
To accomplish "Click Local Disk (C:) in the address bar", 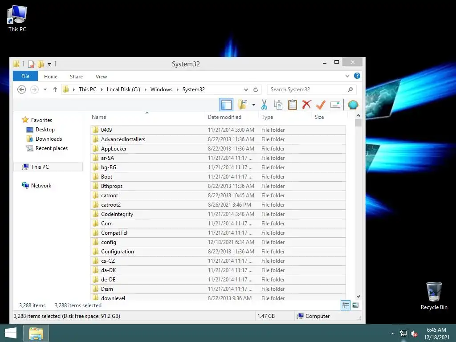I will [x=123, y=89].
